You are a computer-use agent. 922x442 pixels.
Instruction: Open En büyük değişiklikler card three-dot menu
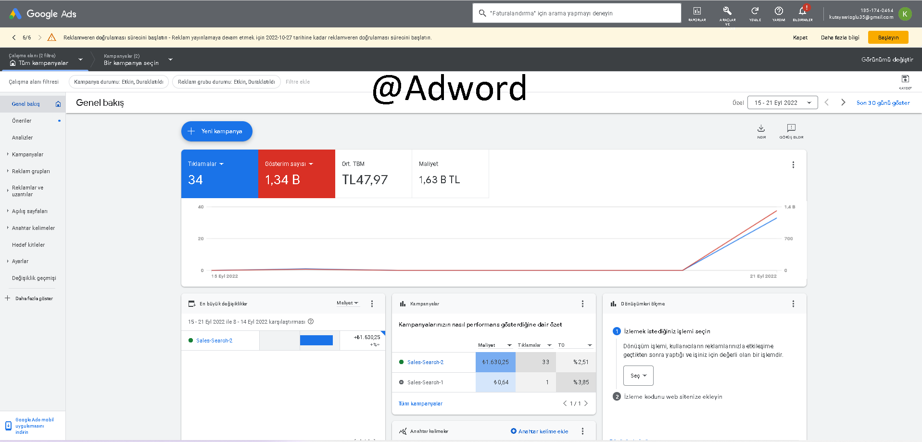tap(372, 303)
